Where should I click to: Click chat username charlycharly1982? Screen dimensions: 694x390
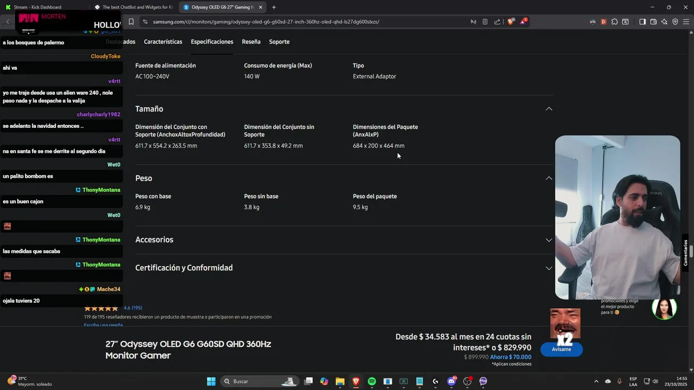tap(99, 114)
